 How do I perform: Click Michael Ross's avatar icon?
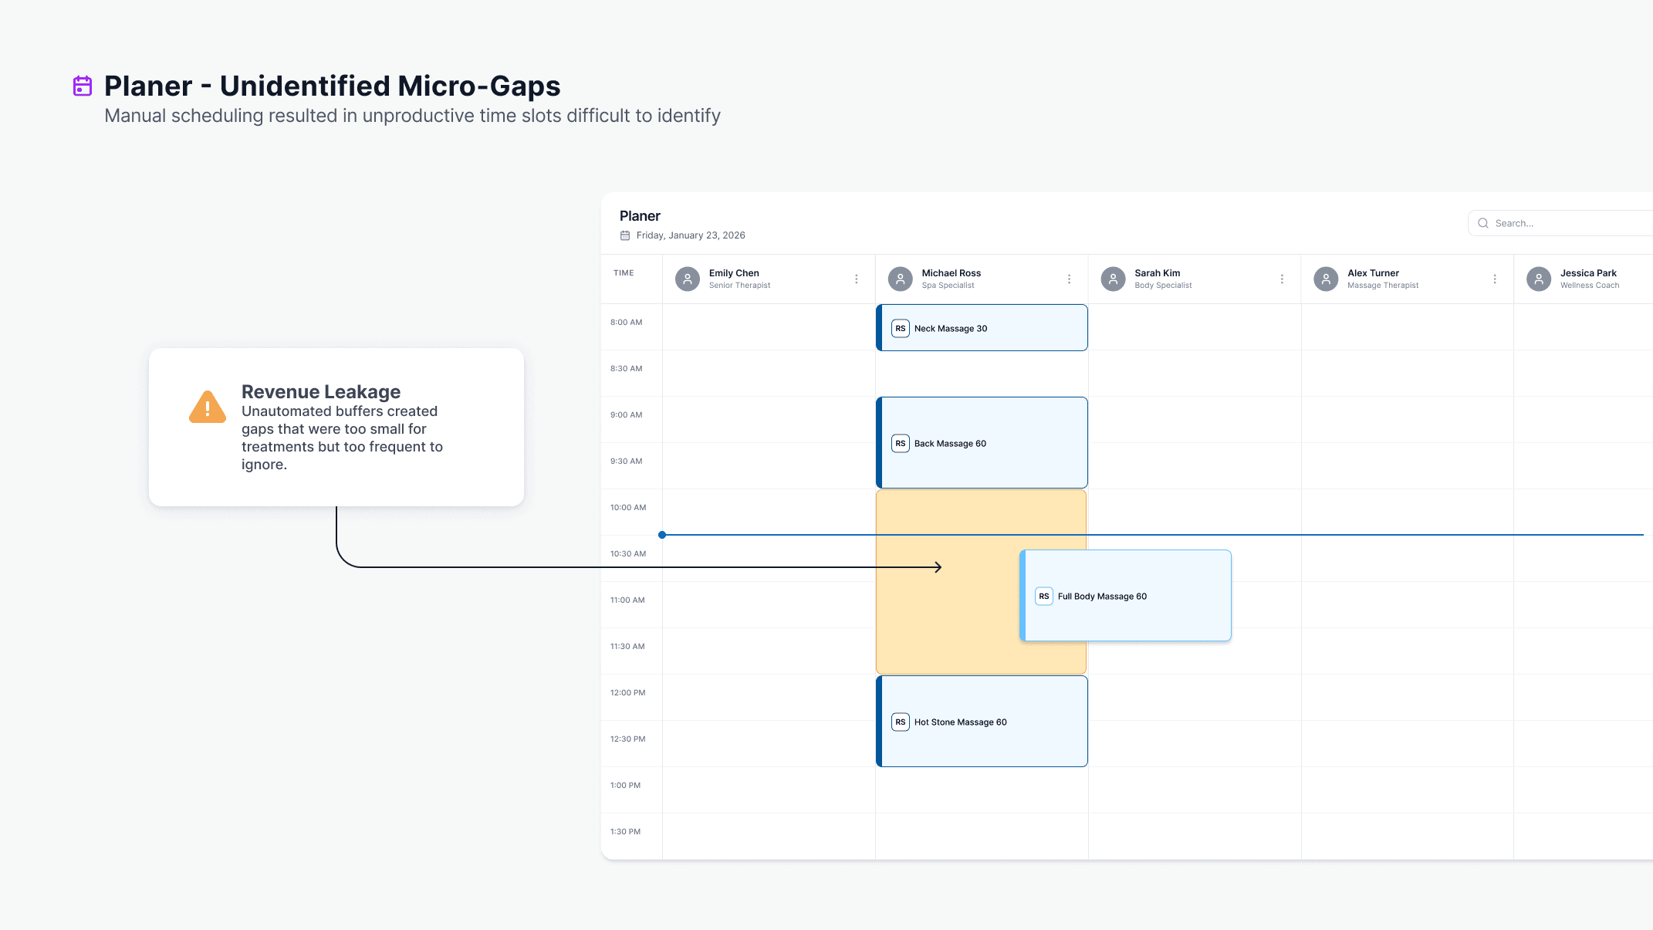tap(900, 279)
